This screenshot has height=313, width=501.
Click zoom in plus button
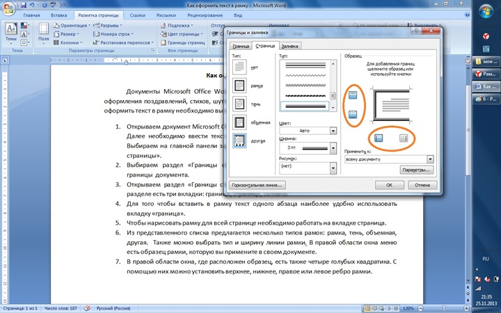point(466,309)
